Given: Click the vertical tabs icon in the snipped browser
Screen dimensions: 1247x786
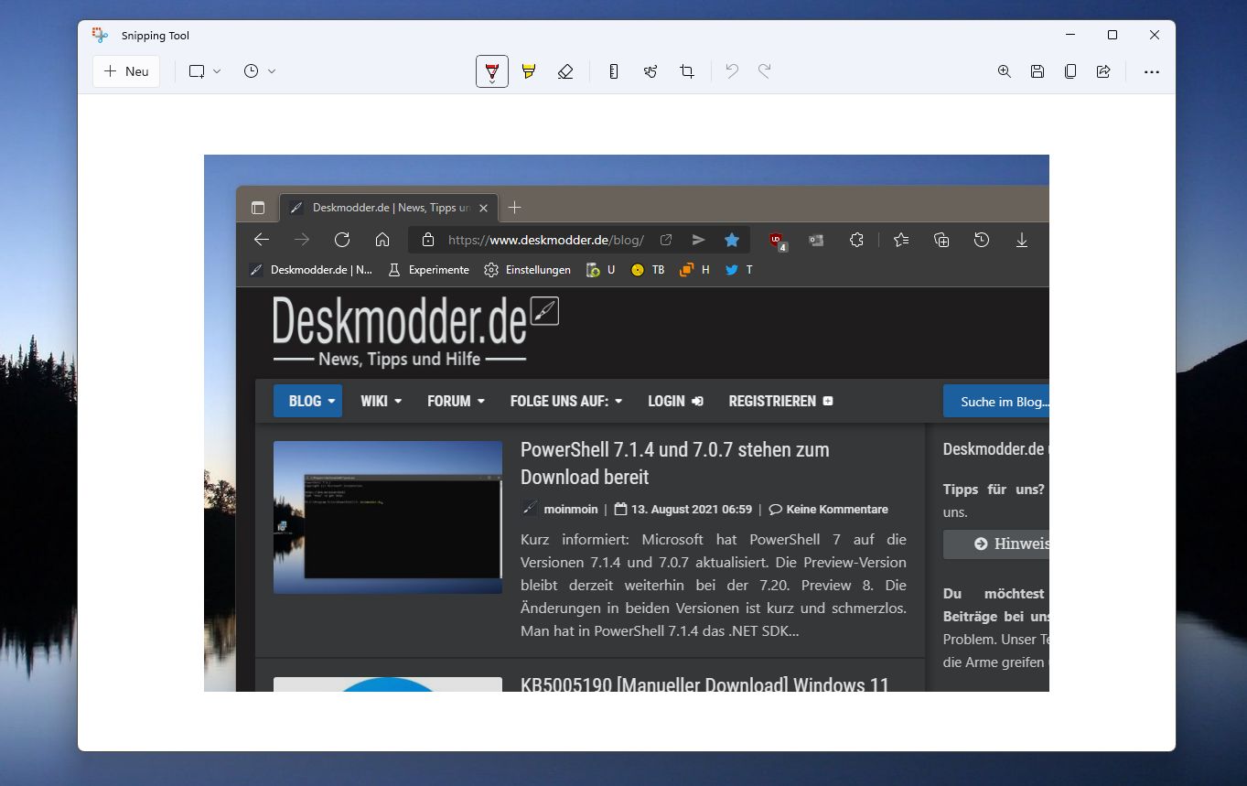Looking at the screenshot, I should click(x=258, y=208).
